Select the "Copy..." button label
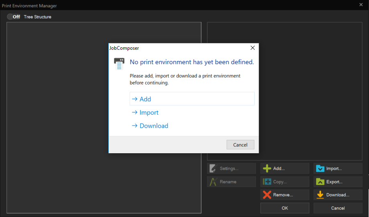 click(280, 182)
